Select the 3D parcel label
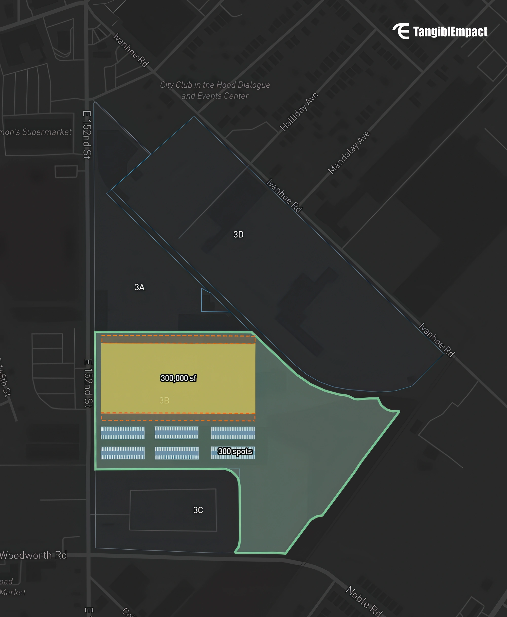Screen dimensions: 507x617 coord(238,234)
